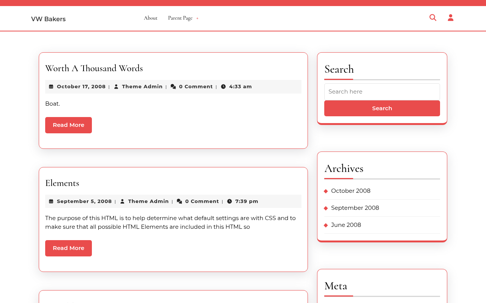Open Theme Admin author in Elements post
The image size is (486, 303).
pyautogui.click(x=148, y=201)
